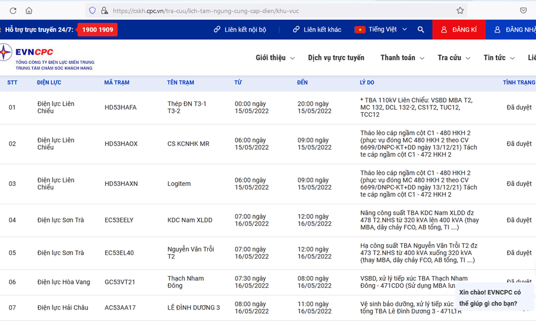Click reason text Nâng công suất TBA KDC Nam
This screenshot has width=536, height=321.
pyautogui.click(x=419, y=220)
